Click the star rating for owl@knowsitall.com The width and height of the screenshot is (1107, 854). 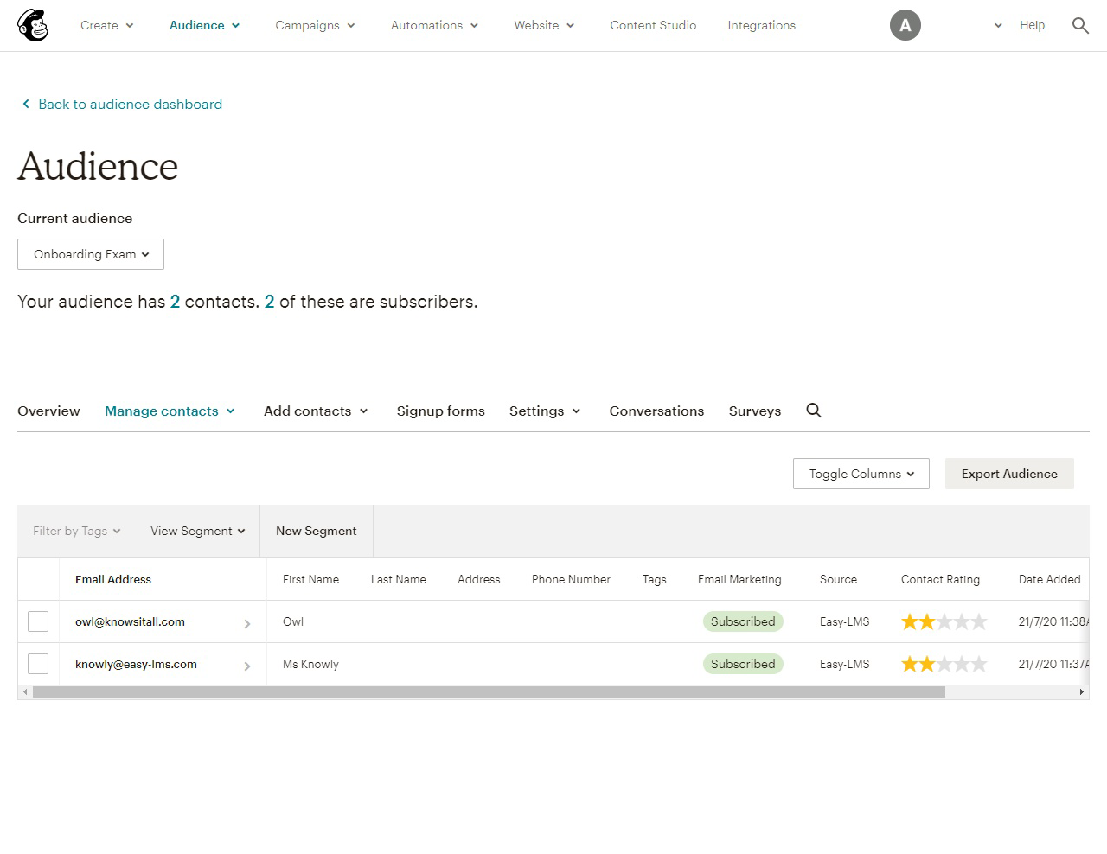[x=944, y=621]
